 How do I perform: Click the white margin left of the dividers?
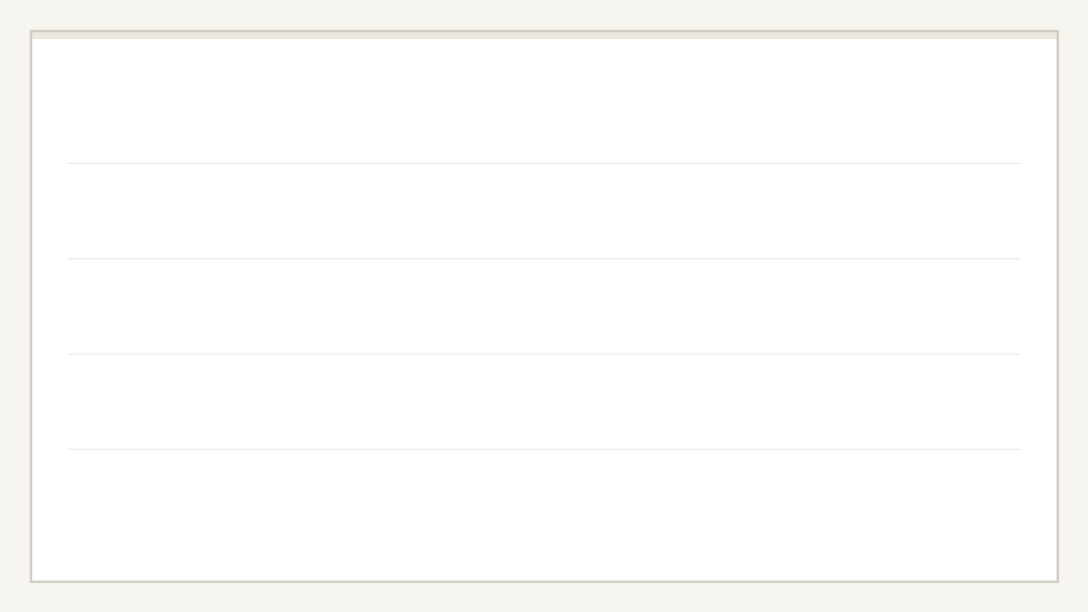coord(49,306)
